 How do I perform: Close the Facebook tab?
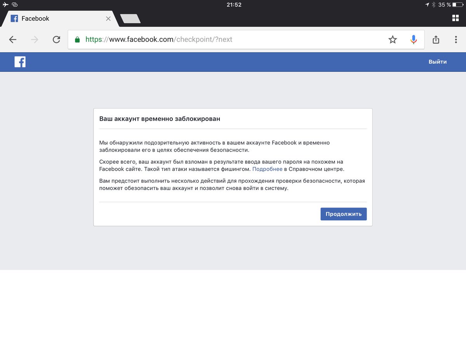click(x=108, y=19)
